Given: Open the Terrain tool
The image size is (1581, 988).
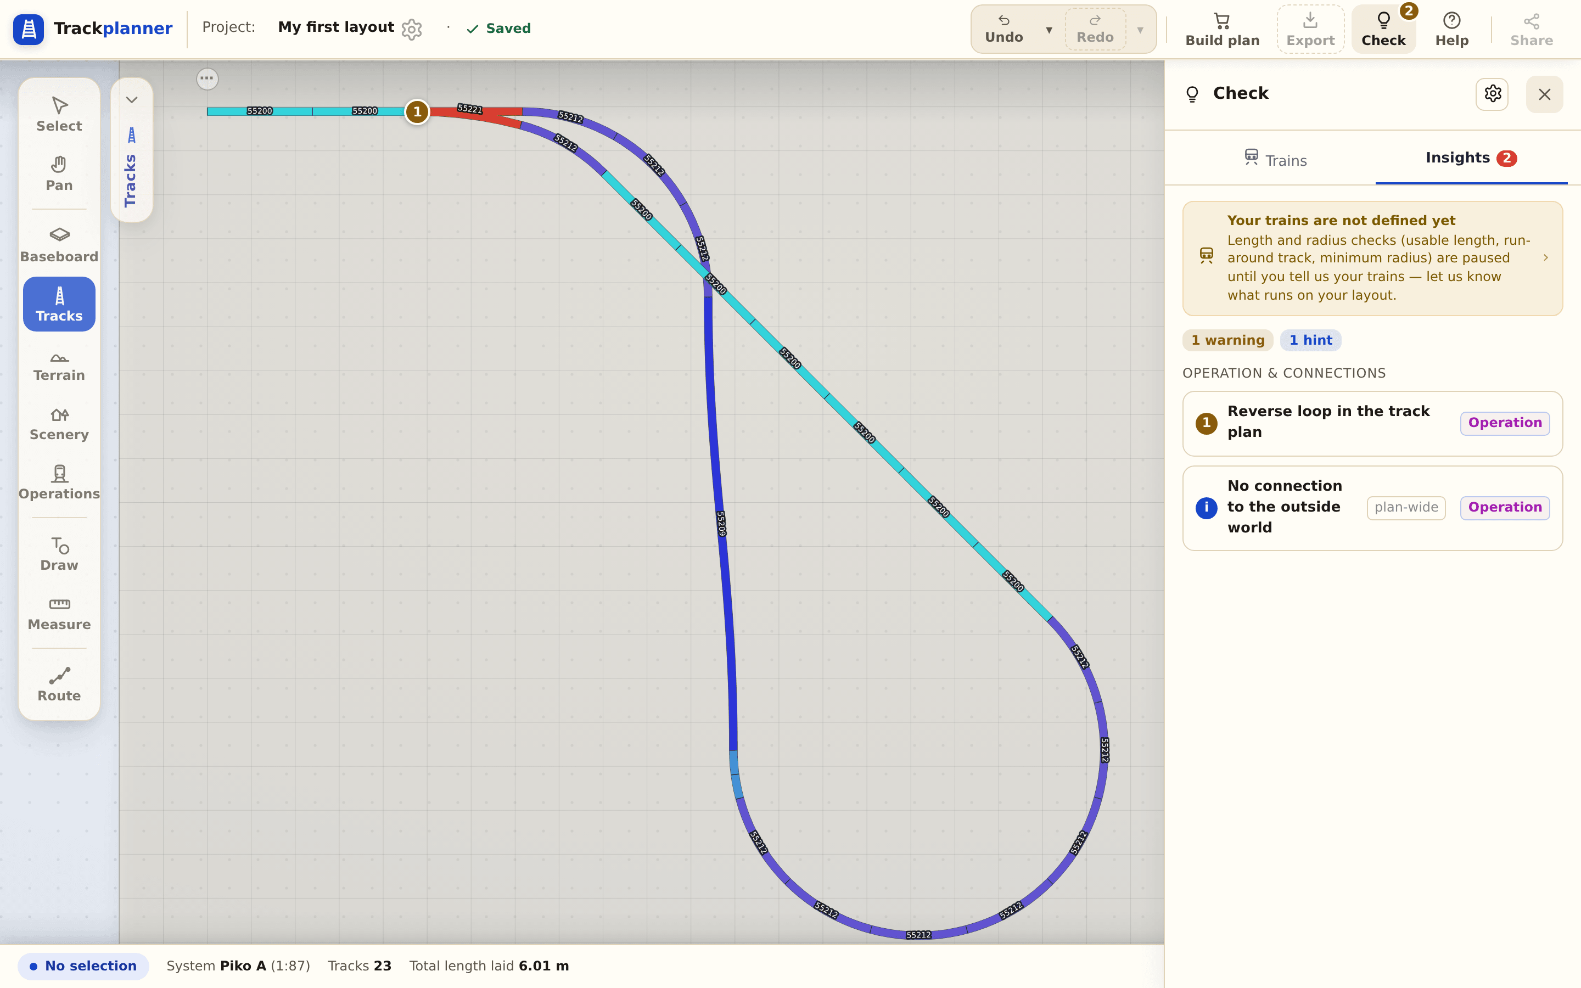Looking at the screenshot, I should 59,363.
